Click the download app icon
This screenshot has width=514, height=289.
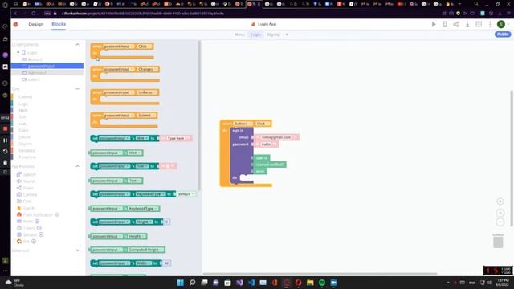pos(467,24)
